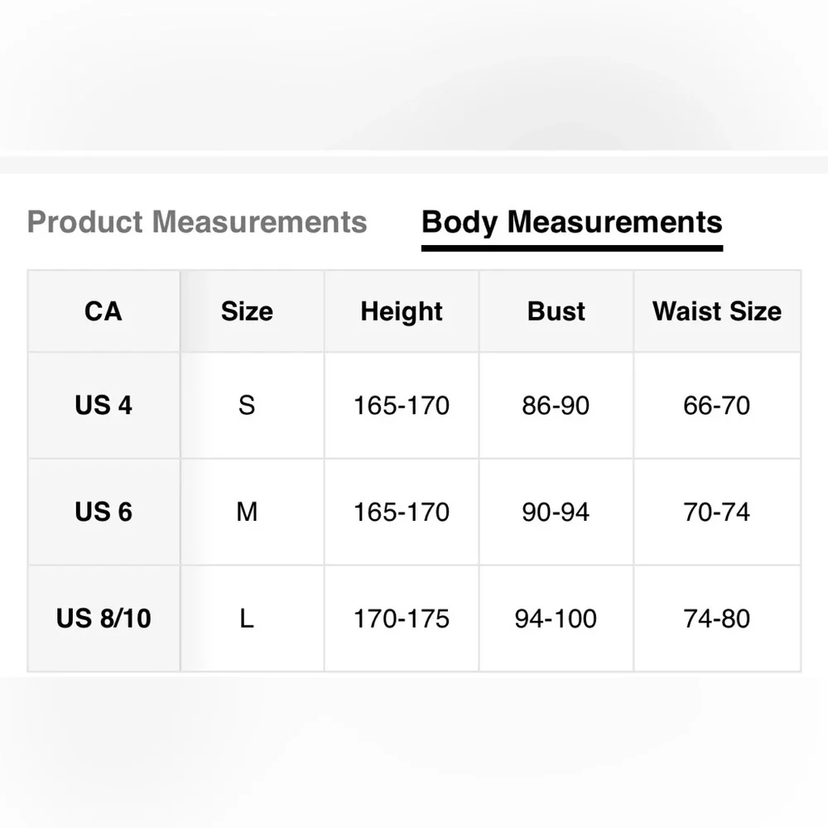Click the 170-175 height cell

(x=402, y=619)
